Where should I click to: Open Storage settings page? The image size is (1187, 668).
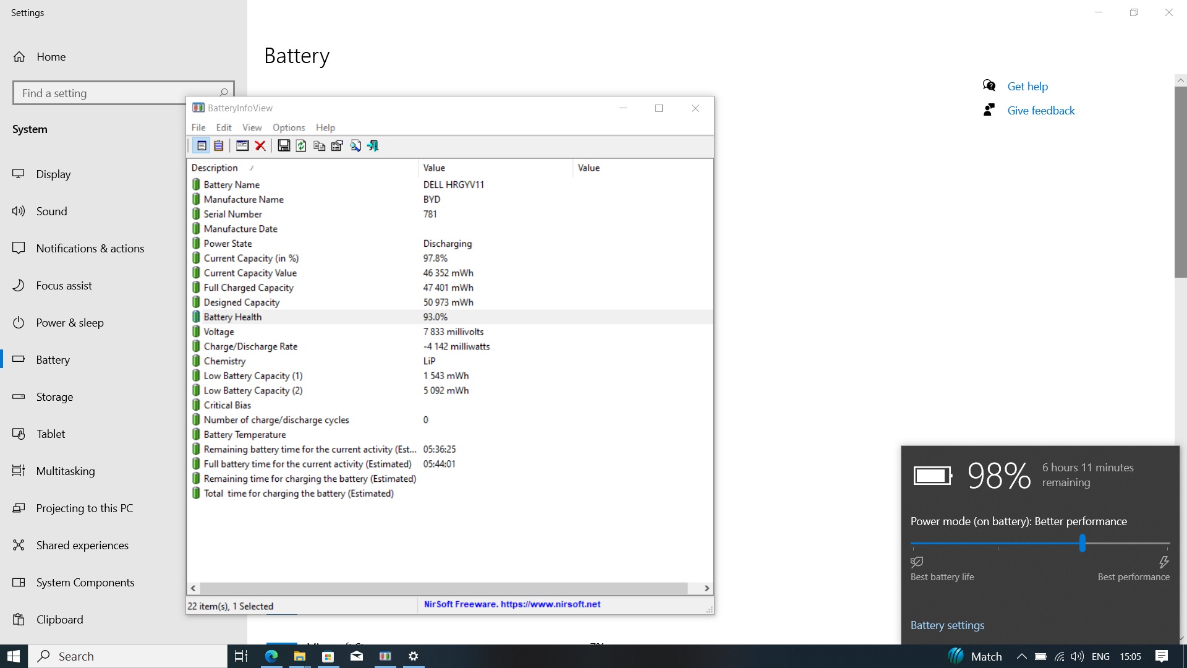pos(54,397)
